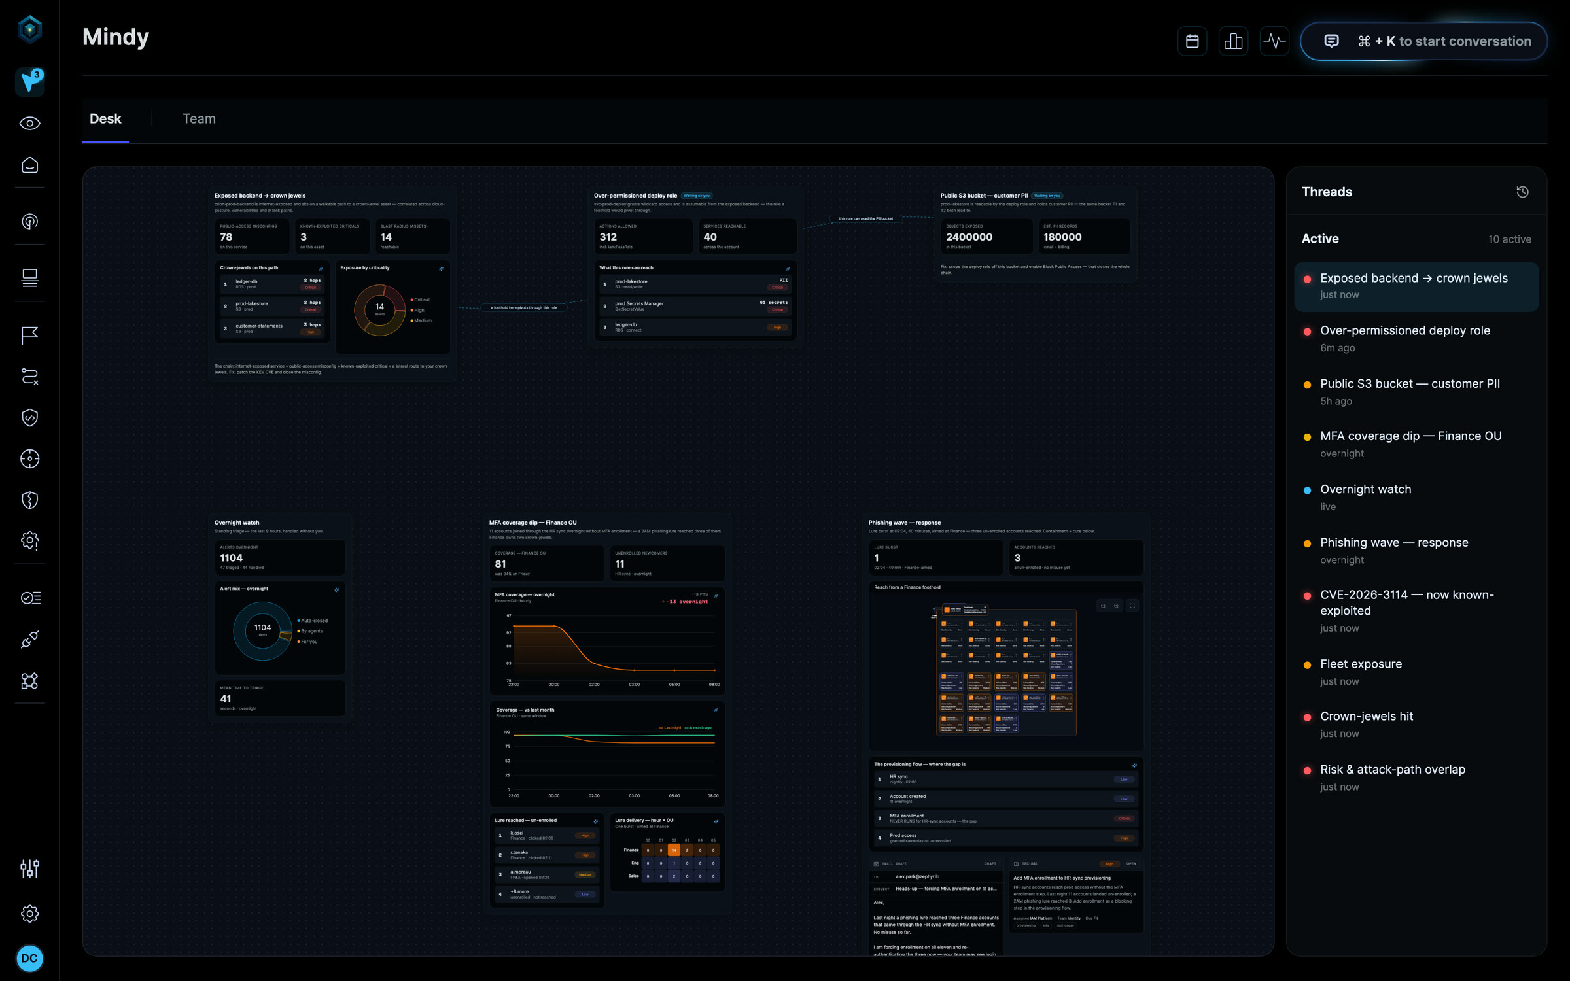The image size is (1570, 981).
Task: Select k.osei row in Lure reached list
Action: click(x=547, y=835)
